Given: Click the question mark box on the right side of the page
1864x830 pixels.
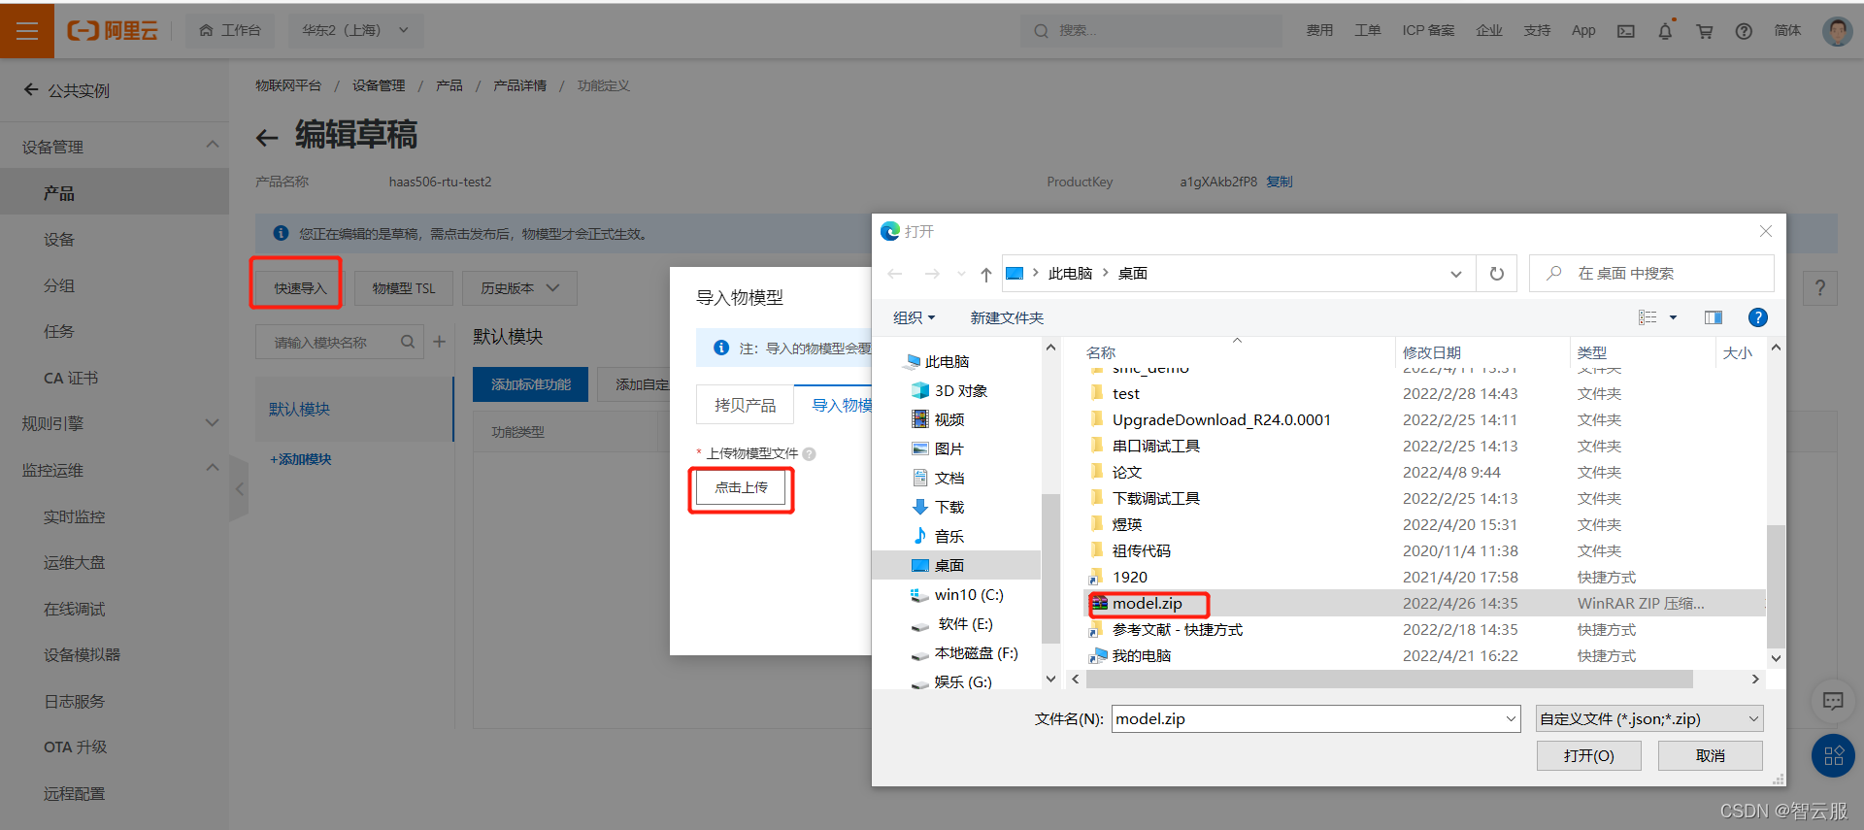Looking at the screenshot, I should point(1820,288).
